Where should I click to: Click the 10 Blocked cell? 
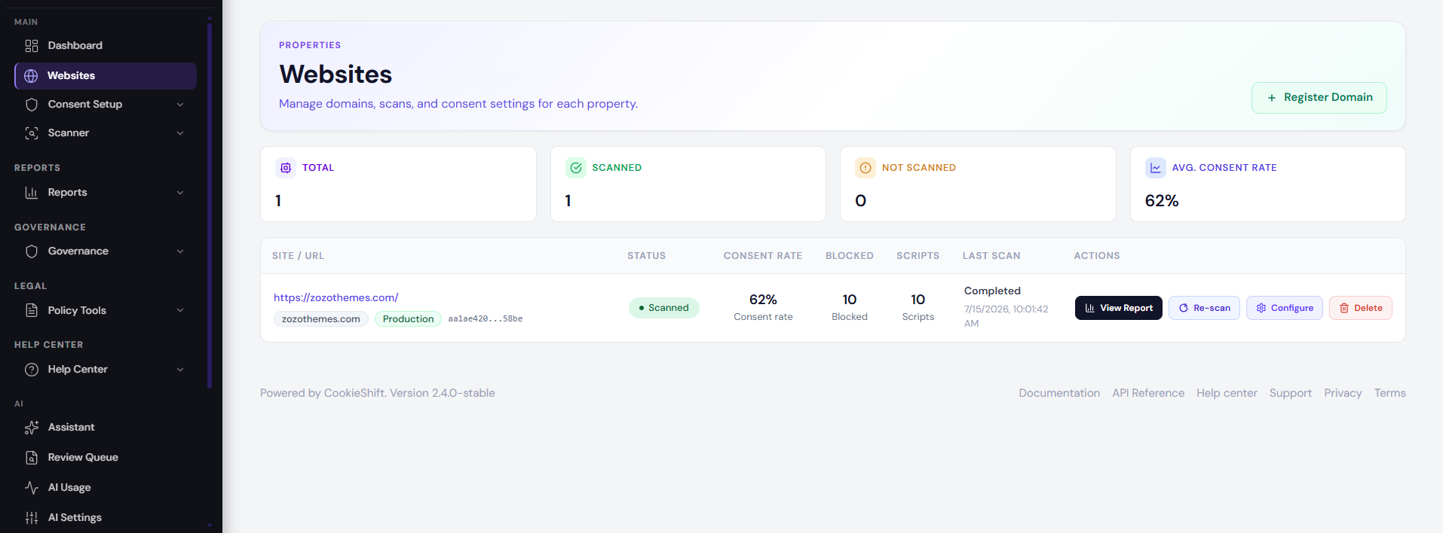click(850, 307)
